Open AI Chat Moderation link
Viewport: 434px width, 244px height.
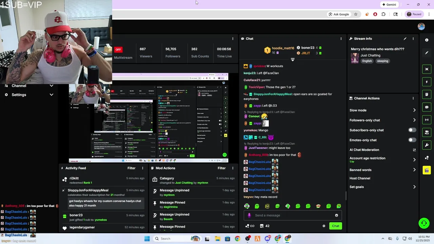382,150
